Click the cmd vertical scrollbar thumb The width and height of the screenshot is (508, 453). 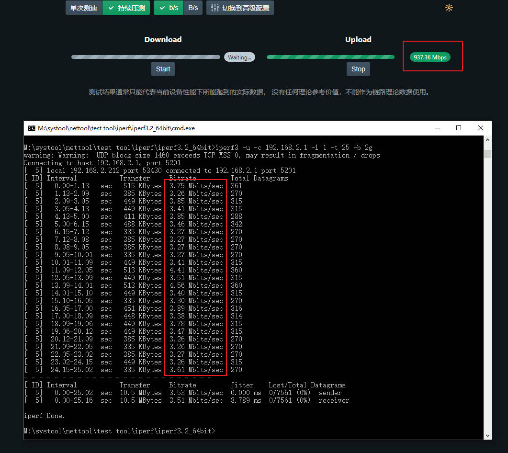pyautogui.click(x=487, y=154)
